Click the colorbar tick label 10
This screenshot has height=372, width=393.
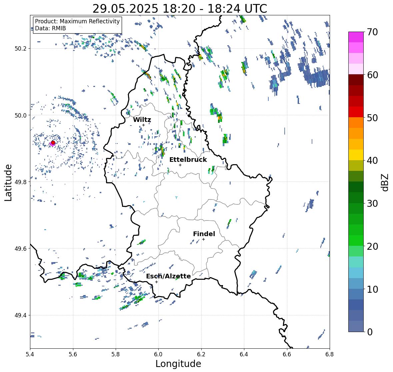[x=372, y=289]
